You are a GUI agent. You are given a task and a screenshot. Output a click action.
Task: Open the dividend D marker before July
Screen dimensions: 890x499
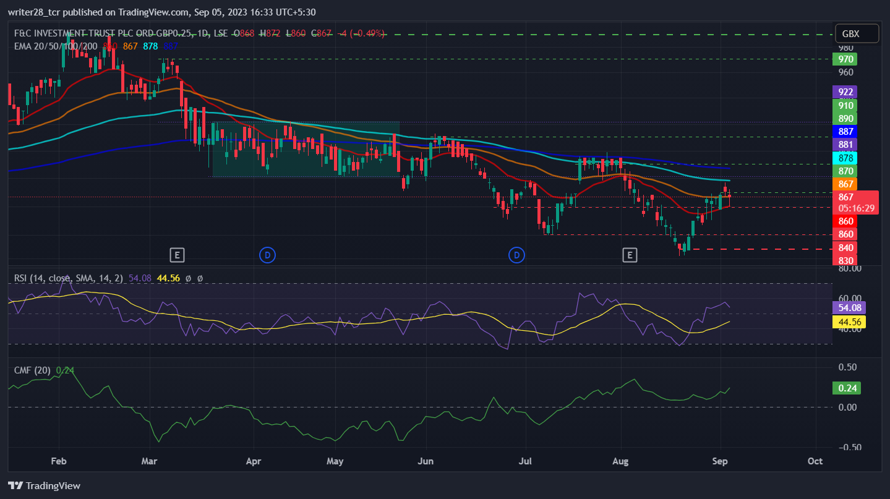516,255
